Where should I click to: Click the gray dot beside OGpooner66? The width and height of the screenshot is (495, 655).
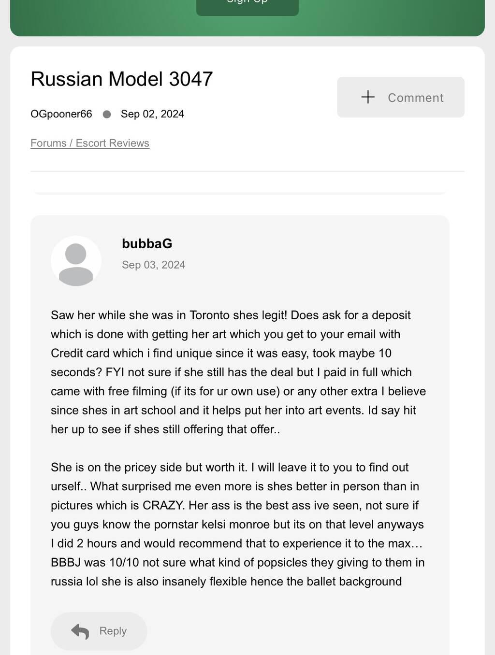click(107, 114)
